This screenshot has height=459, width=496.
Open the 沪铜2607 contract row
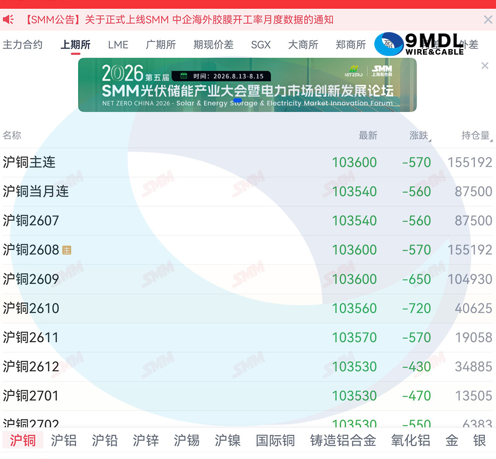click(248, 221)
